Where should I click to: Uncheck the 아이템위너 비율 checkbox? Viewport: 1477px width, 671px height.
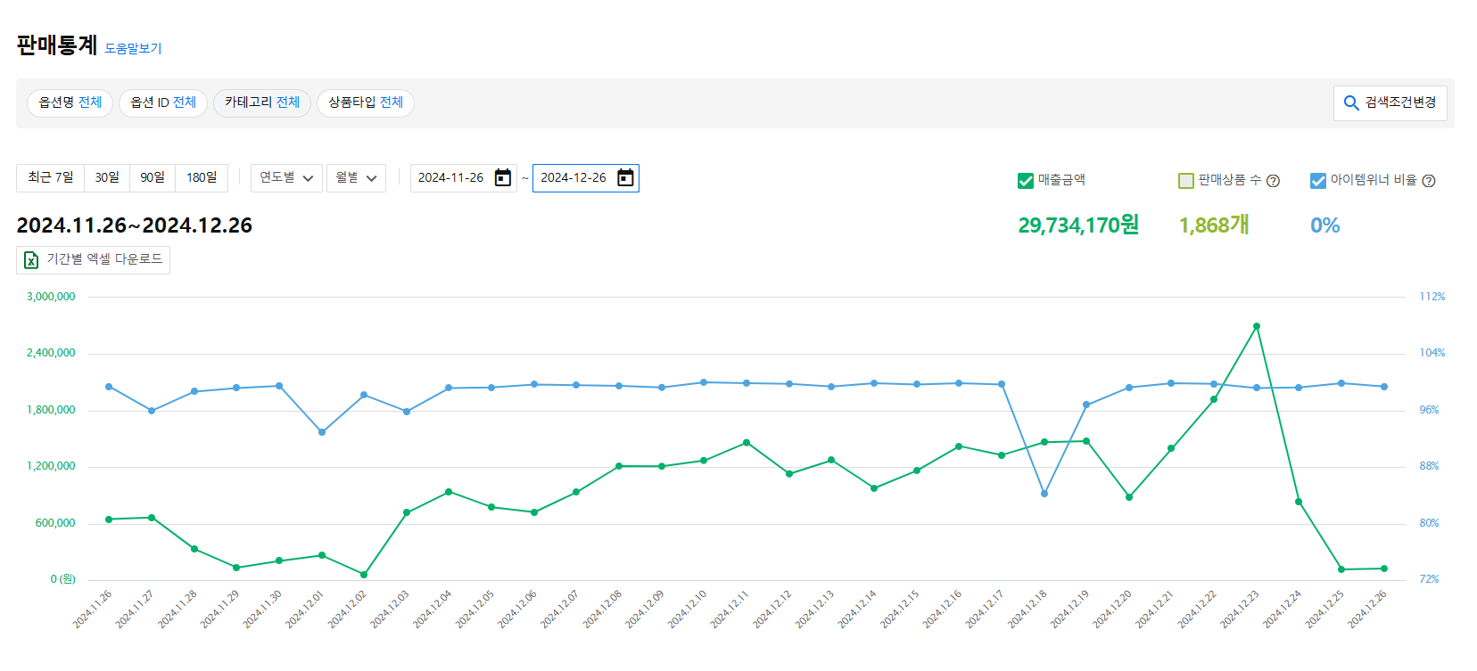pyautogui.click(x=1317, y=181)
